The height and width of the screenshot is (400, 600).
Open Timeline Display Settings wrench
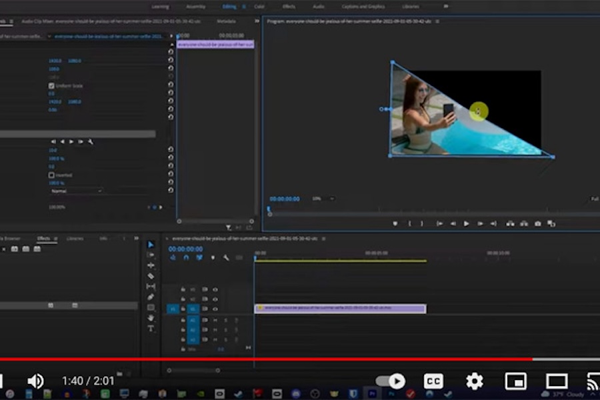226,257
